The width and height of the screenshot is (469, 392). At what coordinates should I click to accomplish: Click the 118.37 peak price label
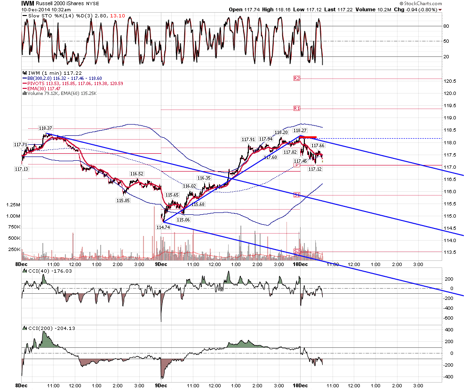click(46, 128)
